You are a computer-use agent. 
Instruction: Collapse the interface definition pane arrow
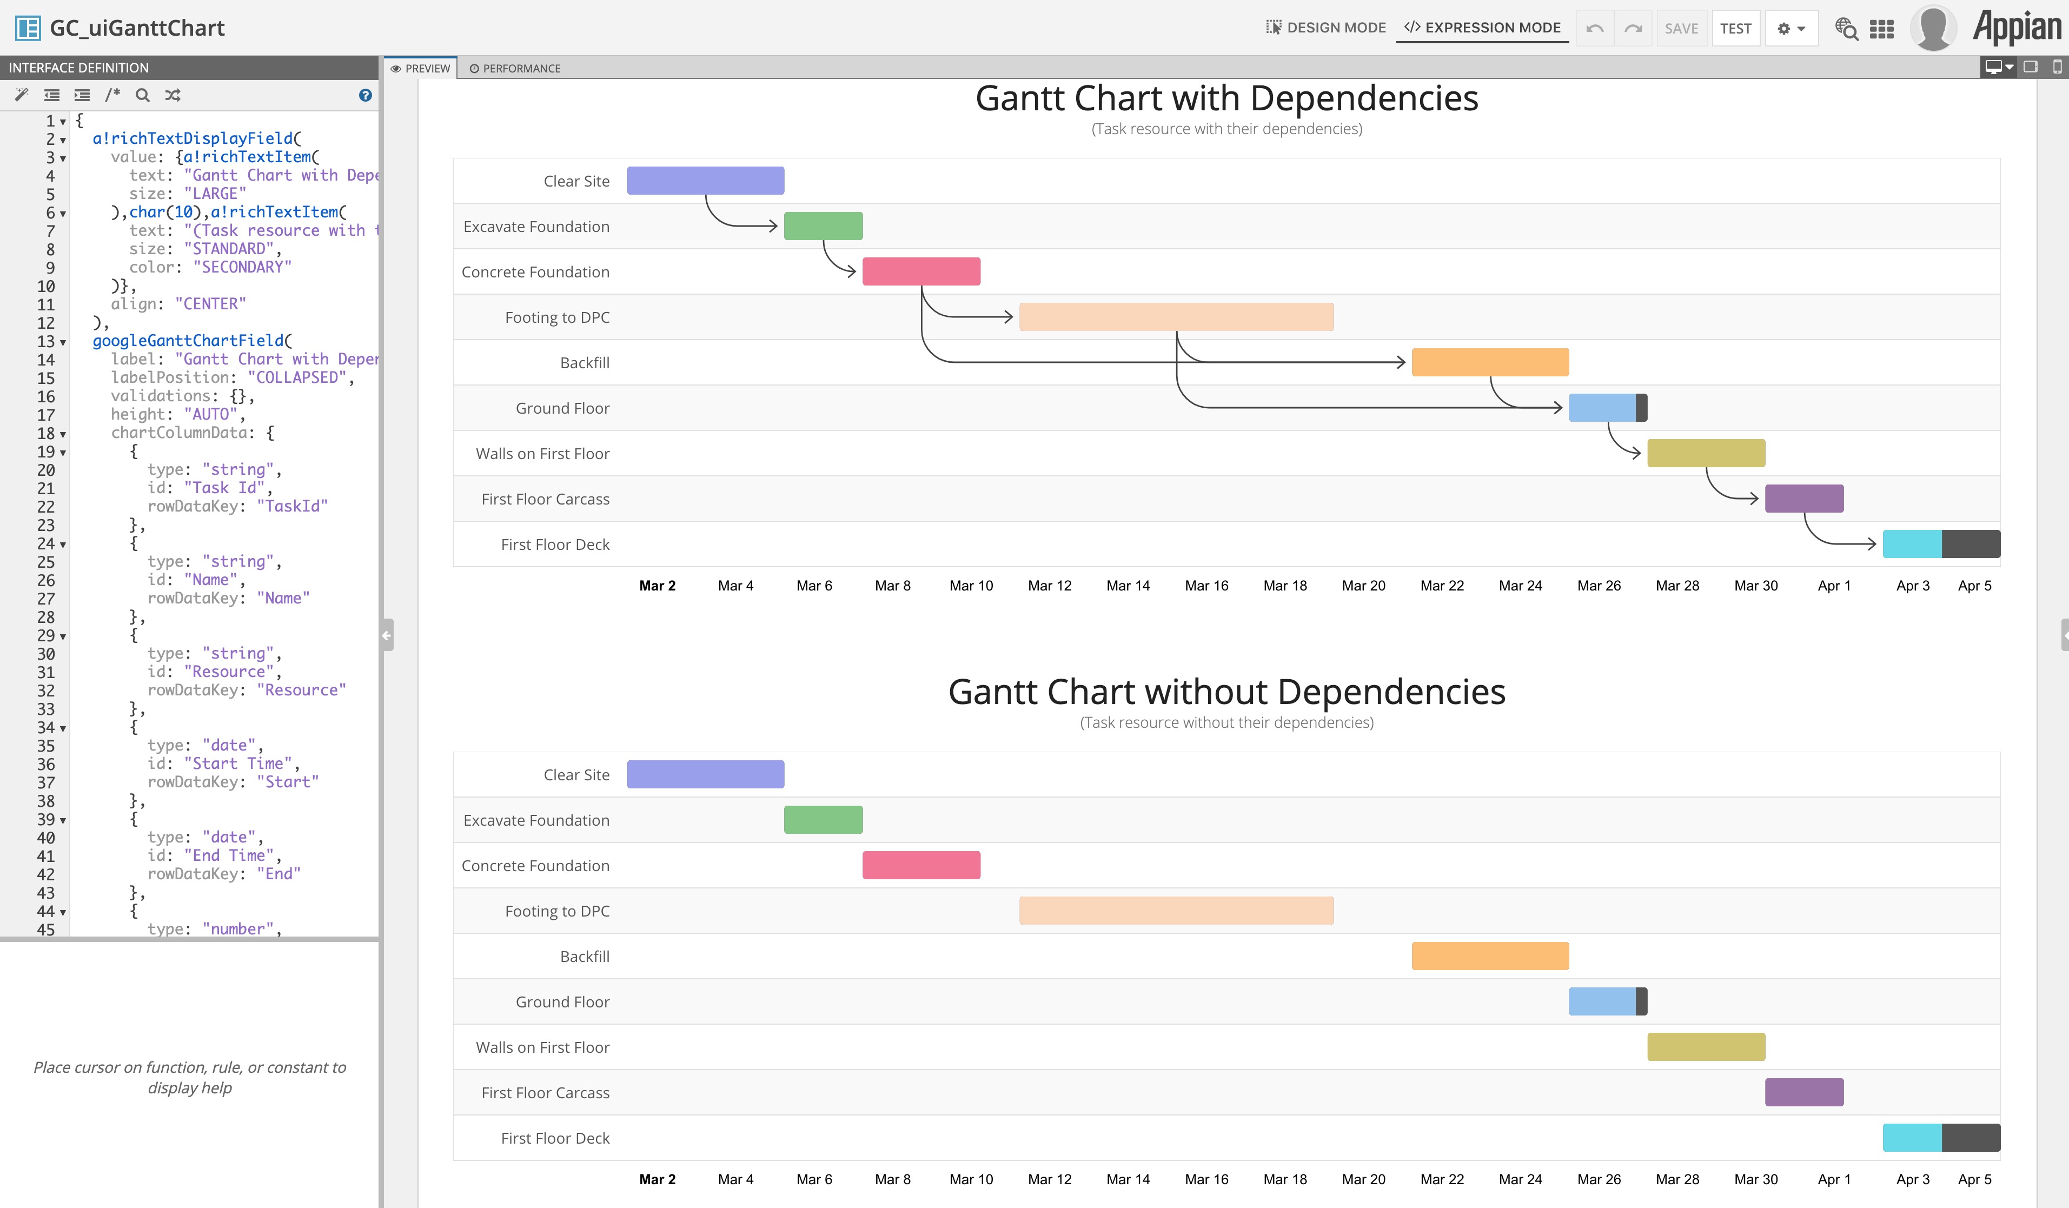(x=387, y=635)
